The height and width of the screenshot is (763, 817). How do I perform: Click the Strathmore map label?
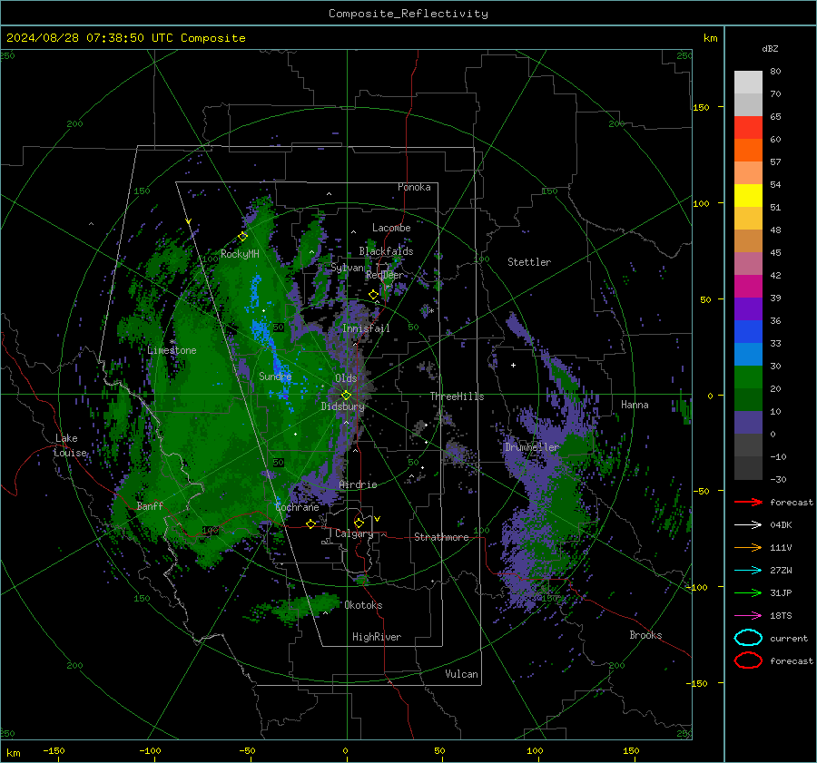(x=441, y=537)
